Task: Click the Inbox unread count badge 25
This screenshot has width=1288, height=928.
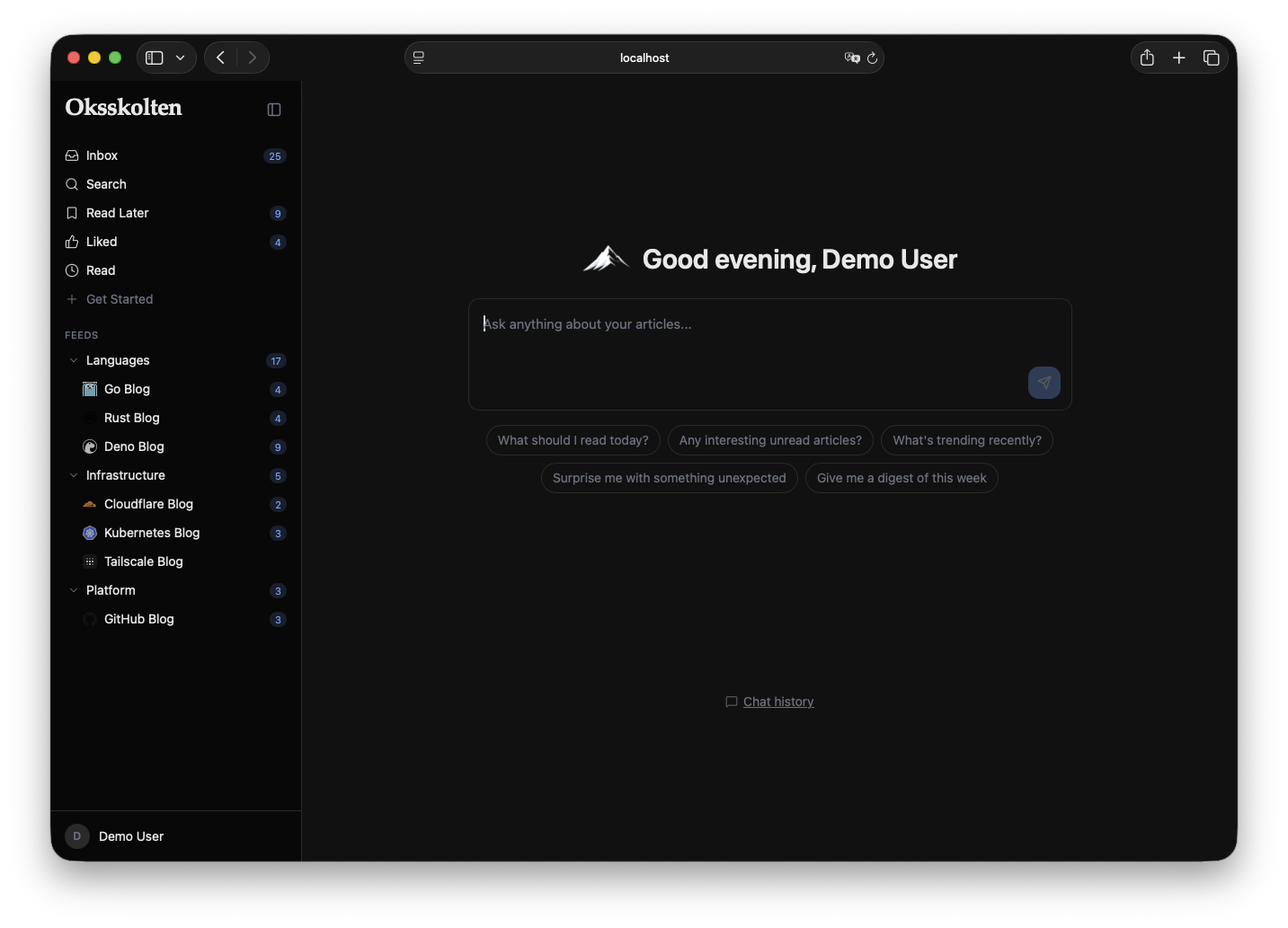Action: tap(275, 156)
